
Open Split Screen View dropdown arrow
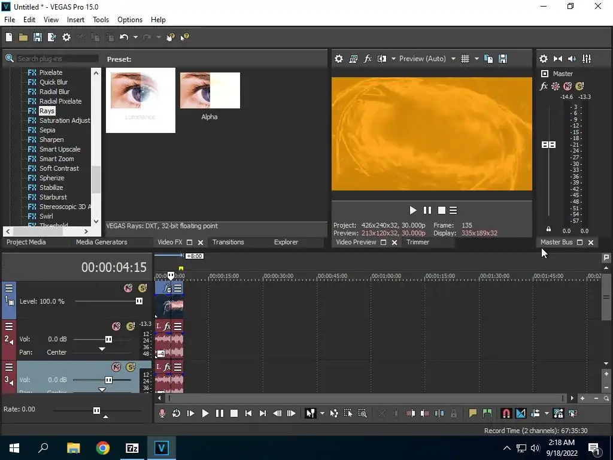tap(393, 59)
